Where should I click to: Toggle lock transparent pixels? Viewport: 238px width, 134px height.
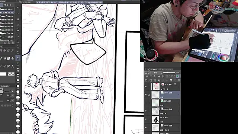pos(163,76)
